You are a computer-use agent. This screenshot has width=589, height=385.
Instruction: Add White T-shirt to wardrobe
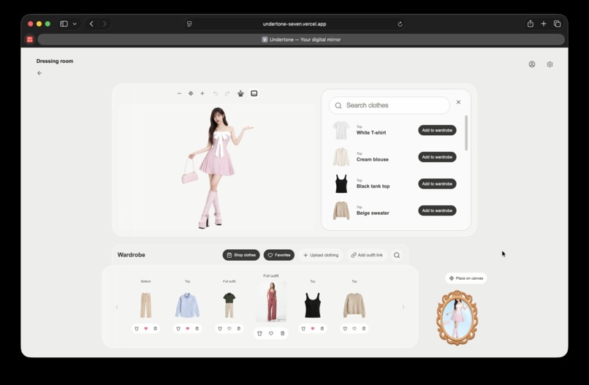[x=437, y=130]
